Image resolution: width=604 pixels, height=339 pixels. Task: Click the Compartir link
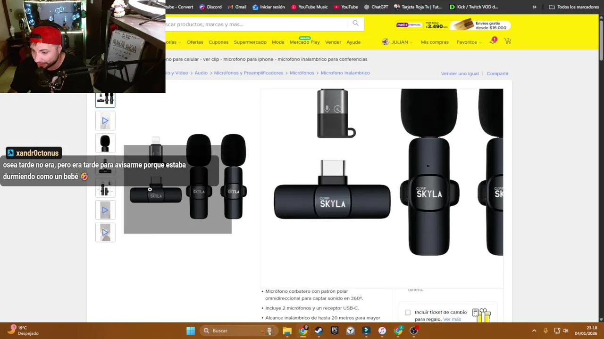[497, 73]
